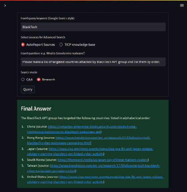This screenshot has height=192, width=187.
Task: Select the TICP knowledge base option
Action: click(x=77, y=45)
